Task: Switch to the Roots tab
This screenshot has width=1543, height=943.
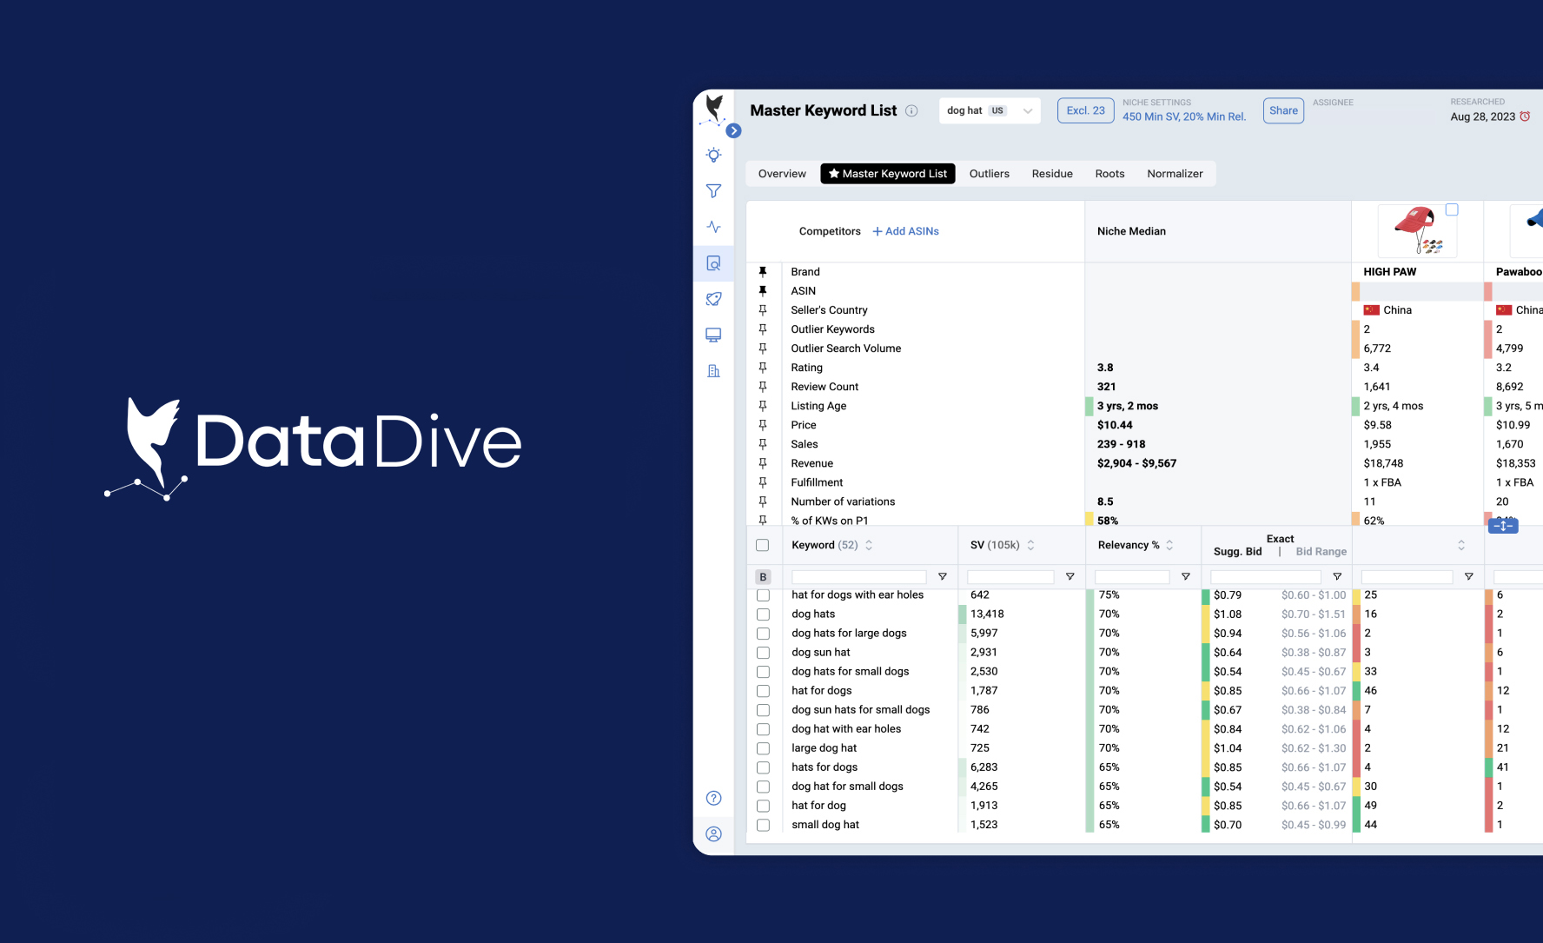Action: 1109,174
